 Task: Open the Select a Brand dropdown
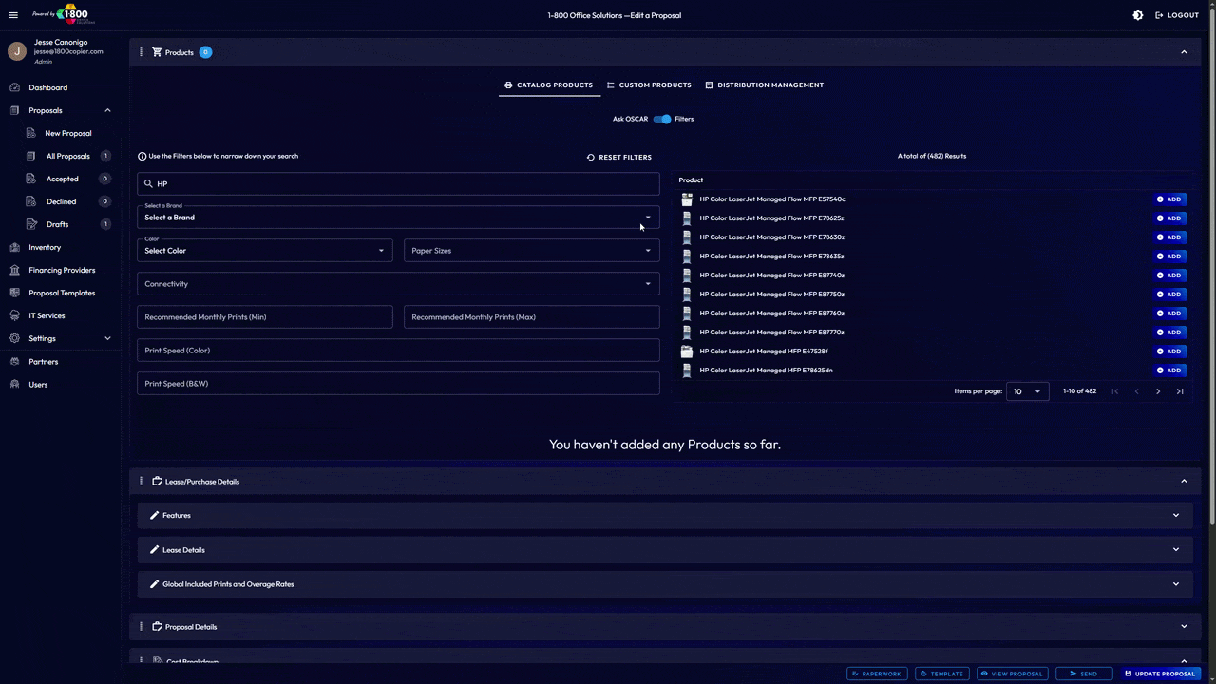pos(398,217)
